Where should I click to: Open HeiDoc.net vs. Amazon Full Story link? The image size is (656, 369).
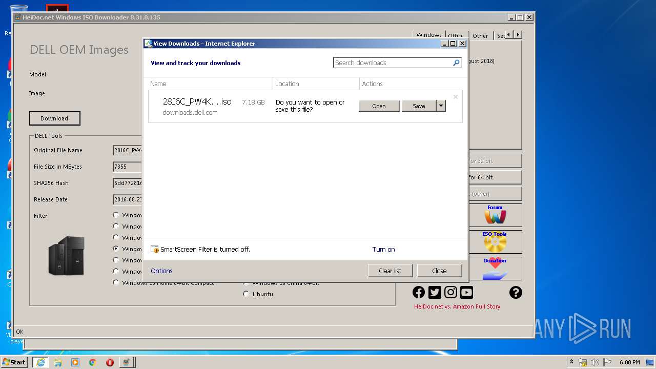[x=457, y=306]
